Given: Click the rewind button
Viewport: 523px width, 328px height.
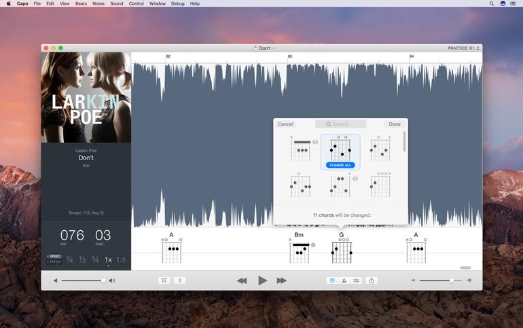Looking at the screenshot, I should tap(242, 280).
